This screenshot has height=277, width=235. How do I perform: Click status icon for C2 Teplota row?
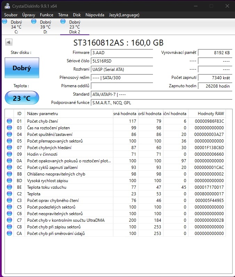pyautogui.click(x=9, y=194)
